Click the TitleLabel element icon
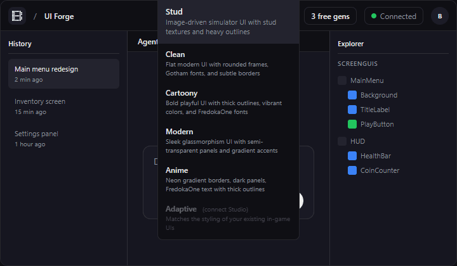This screenshot has width=457, height=266. 352,110
